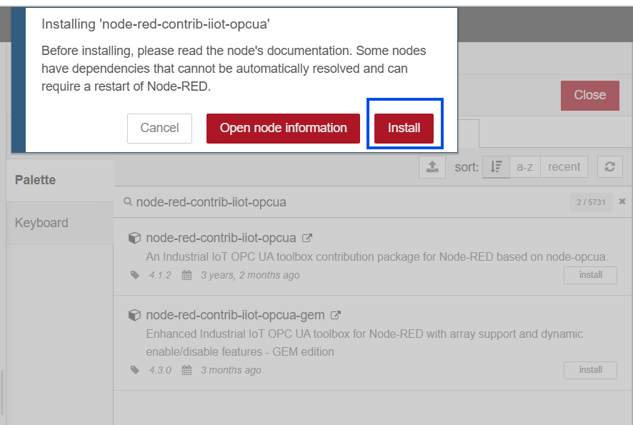Viewport: 633px width, 425px height.
Task: Click the node-red-contrib-iiot-opcua-gem package name
Action: tap(235, 315)
